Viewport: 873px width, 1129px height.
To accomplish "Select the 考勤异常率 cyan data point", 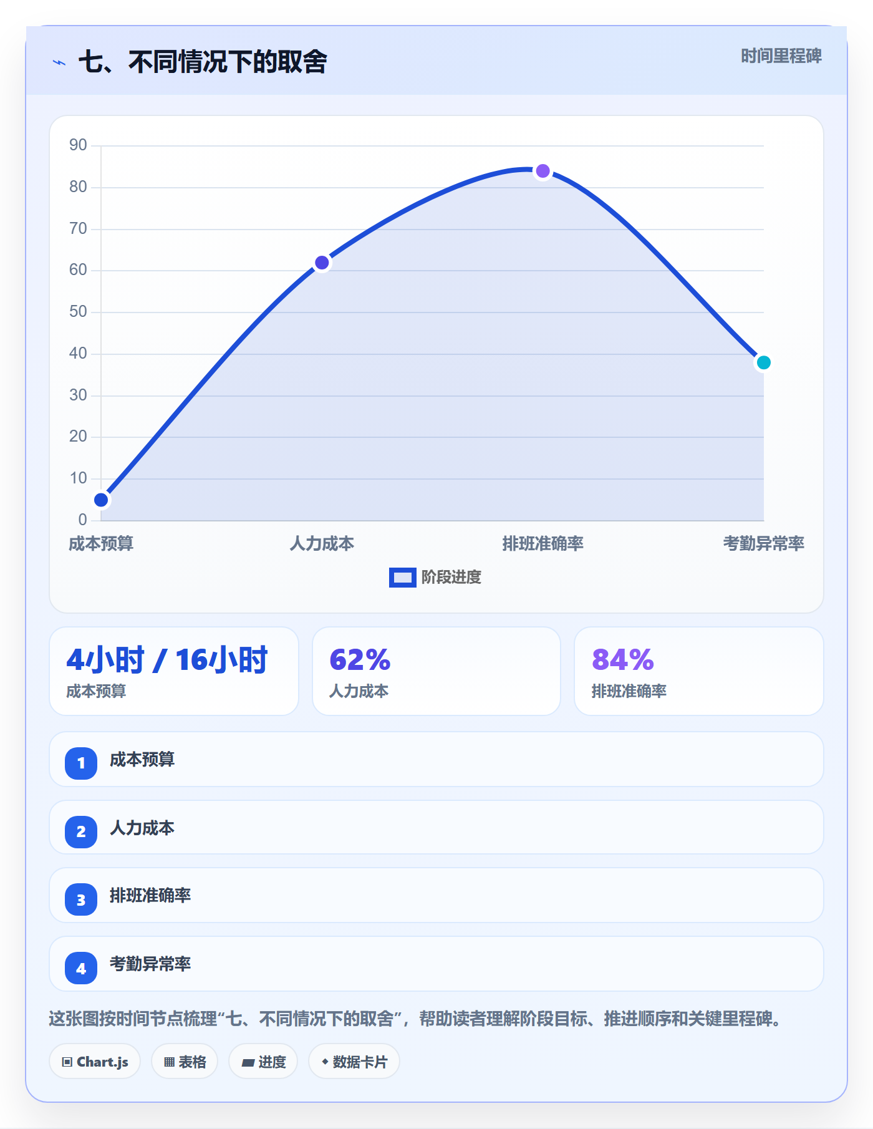I will point(763,362).
